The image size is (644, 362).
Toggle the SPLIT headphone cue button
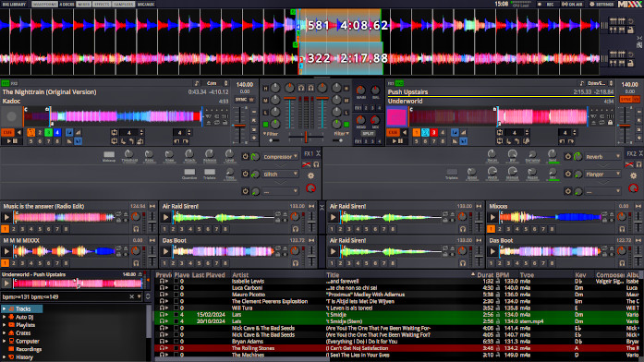[x=369, y=133]
